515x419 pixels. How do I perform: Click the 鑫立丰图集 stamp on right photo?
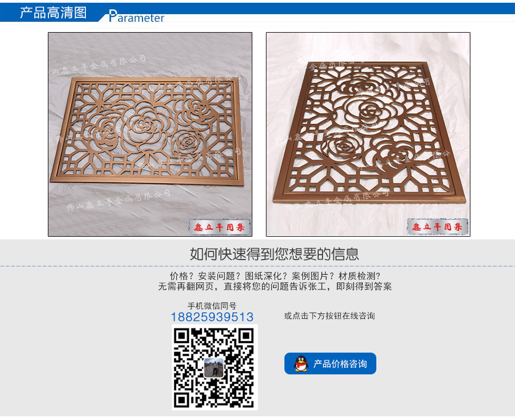[x=437, y=226]
